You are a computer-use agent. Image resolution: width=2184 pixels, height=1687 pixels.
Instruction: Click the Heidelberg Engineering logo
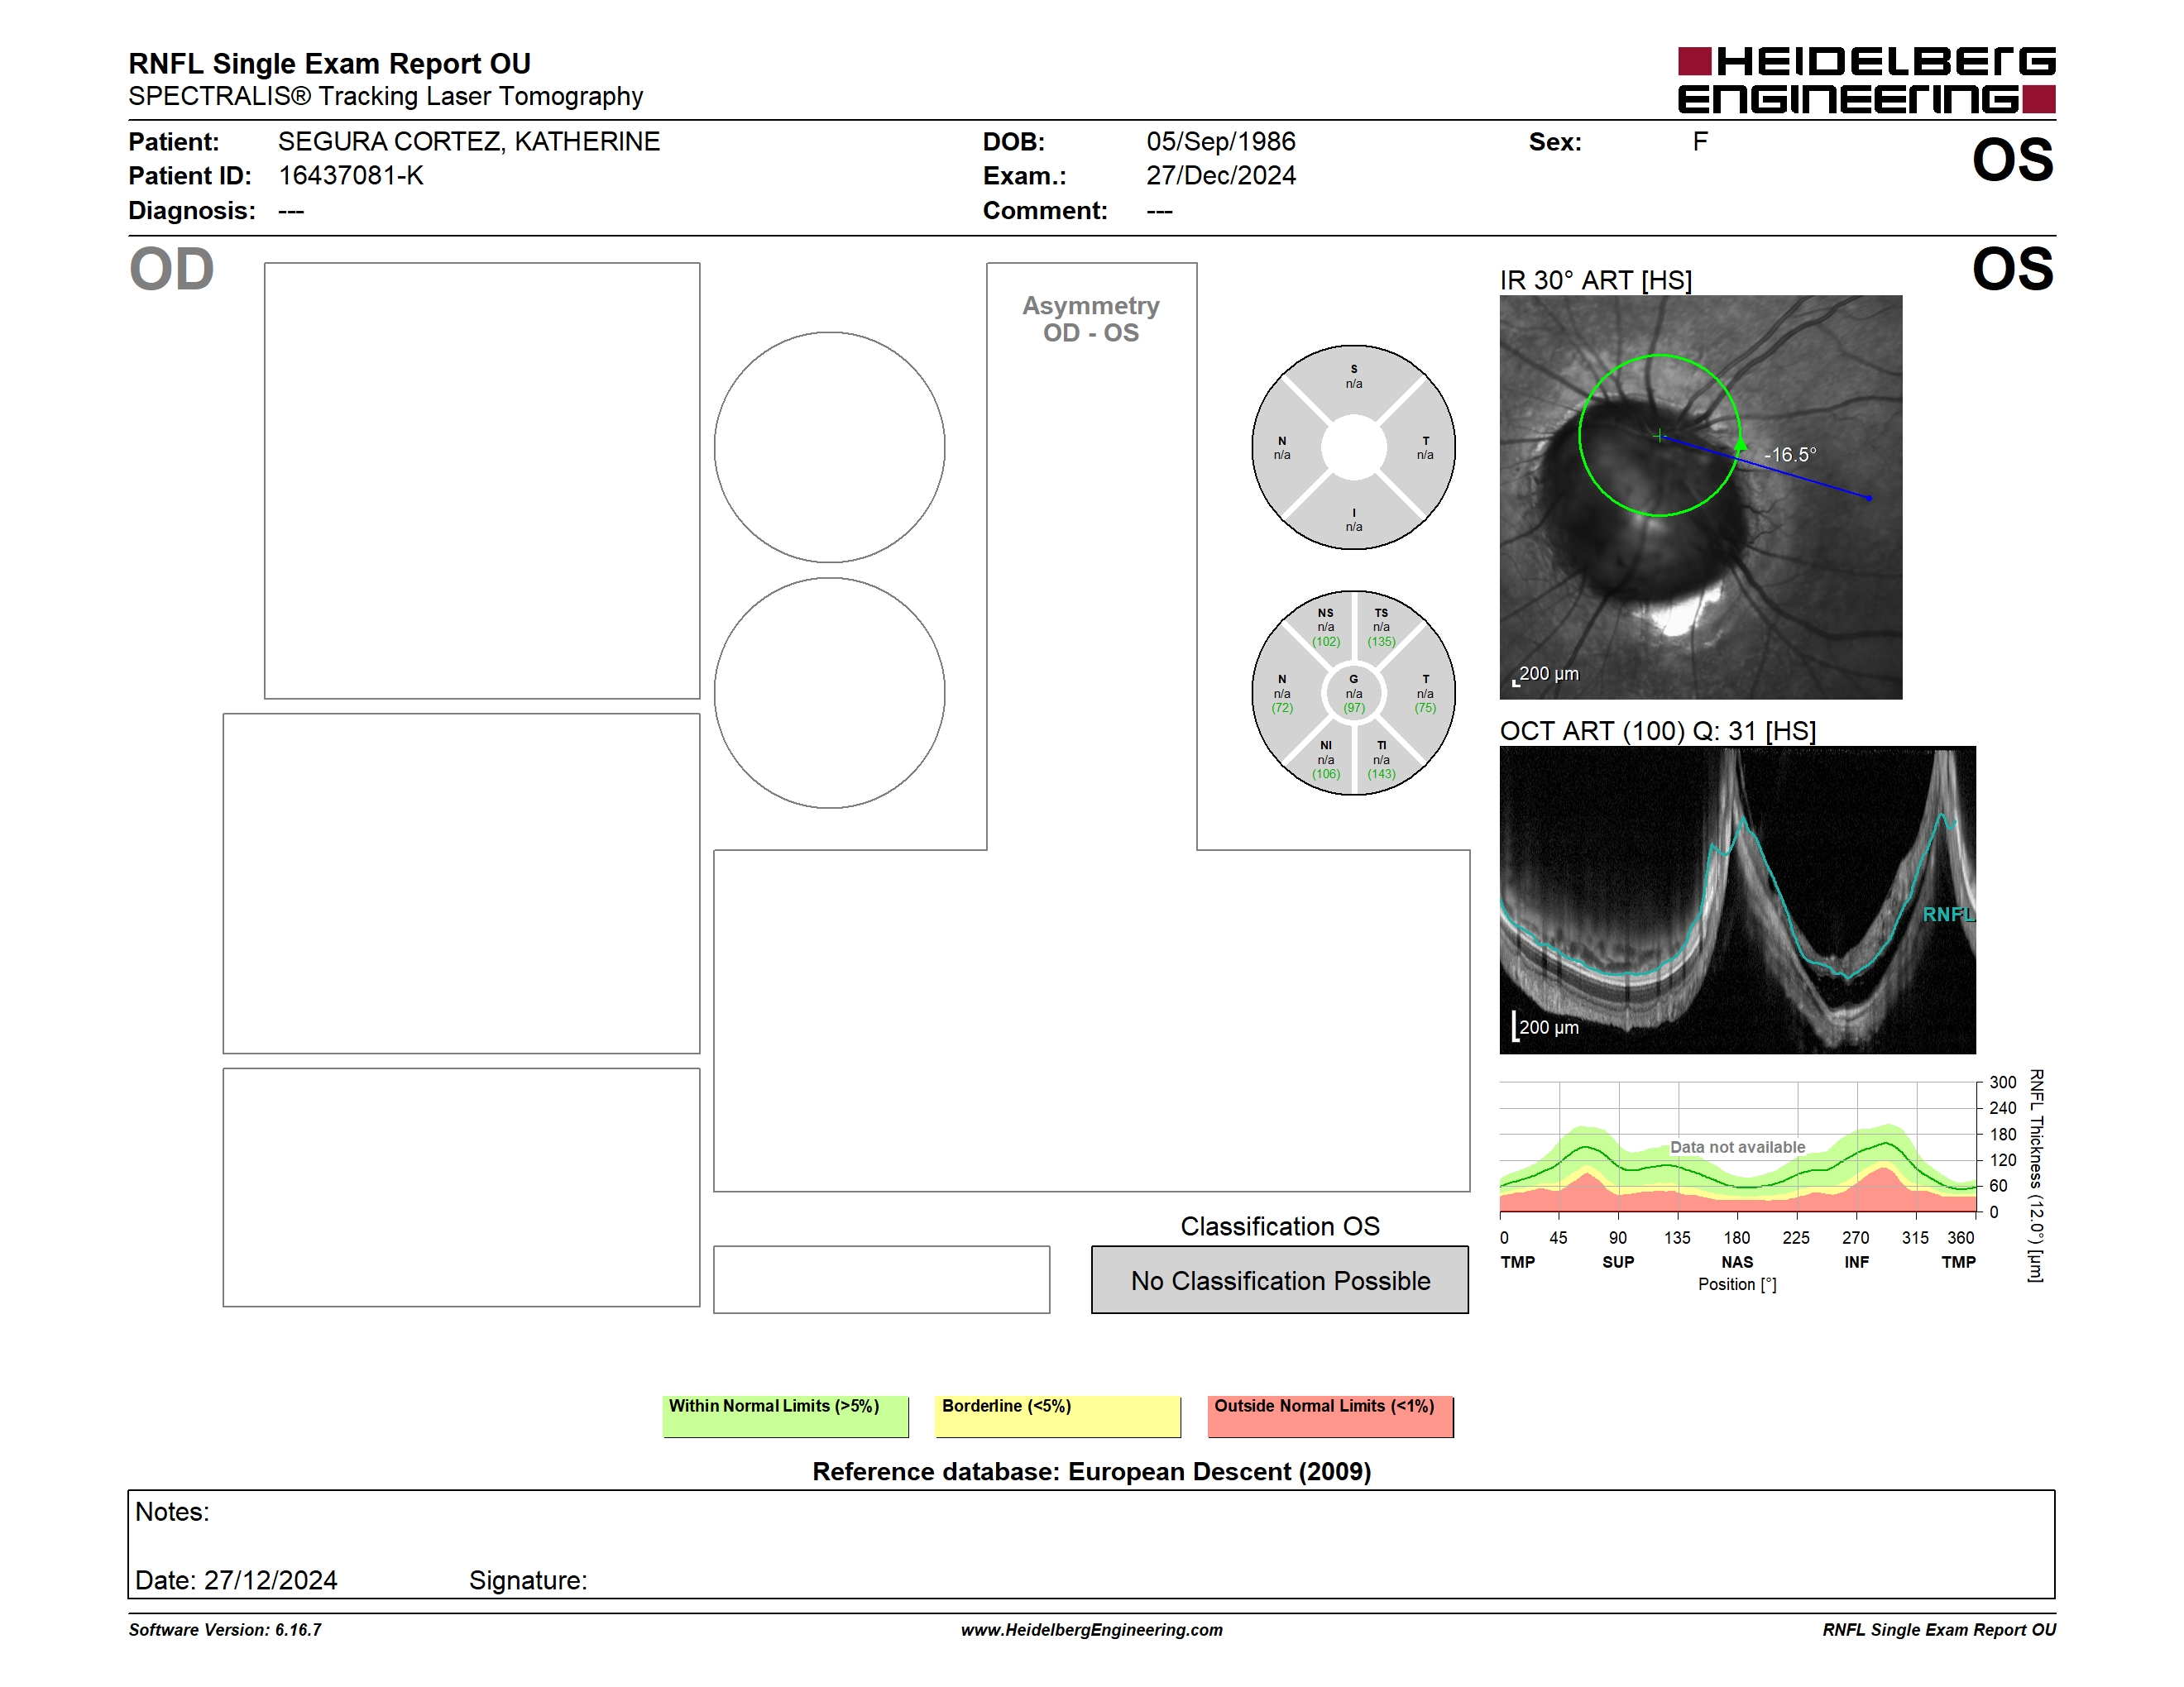click(1866, 80)
